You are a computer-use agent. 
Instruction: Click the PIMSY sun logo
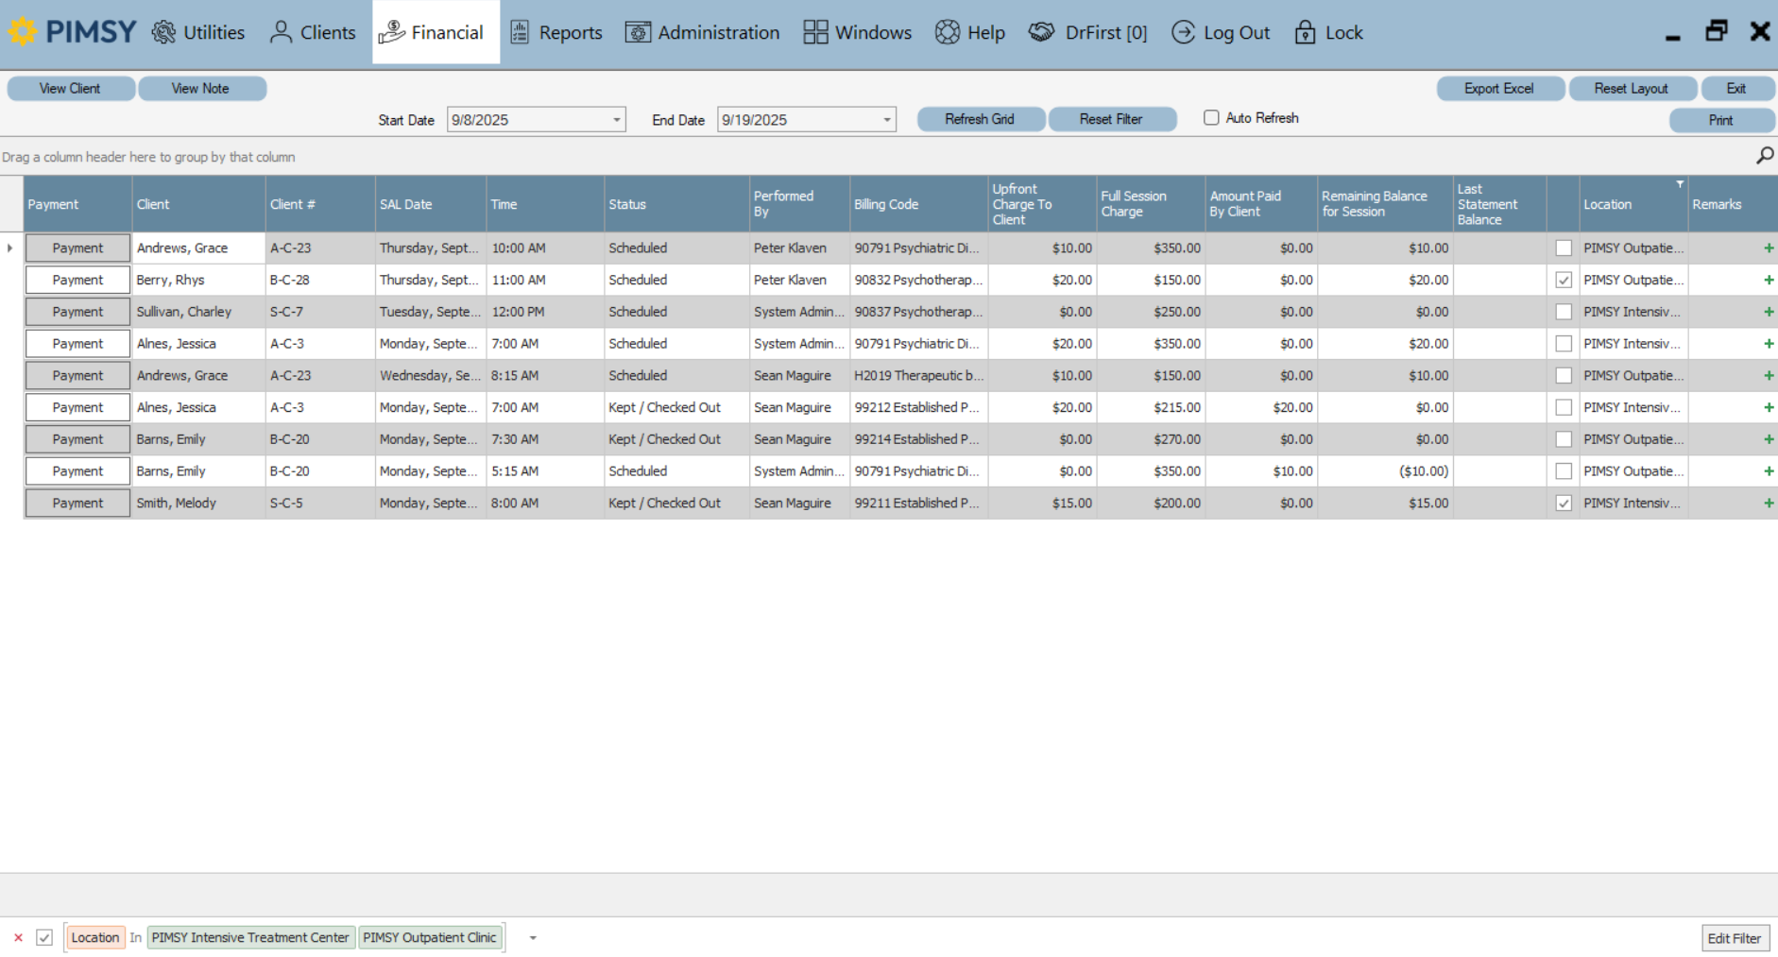[x=24, y=31]
